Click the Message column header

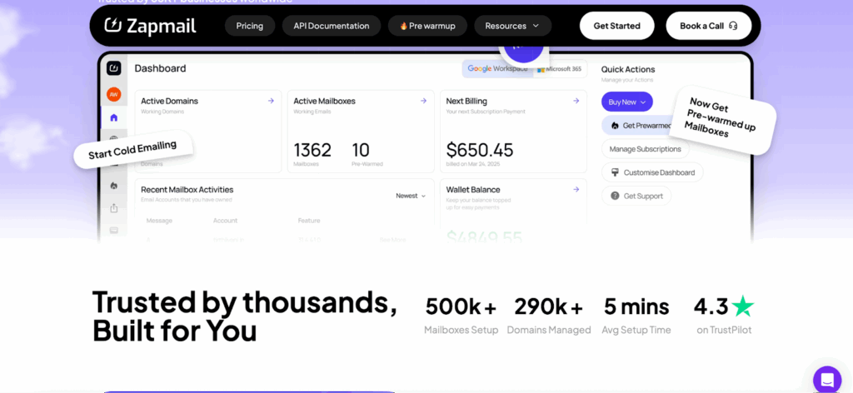(159, 221)
